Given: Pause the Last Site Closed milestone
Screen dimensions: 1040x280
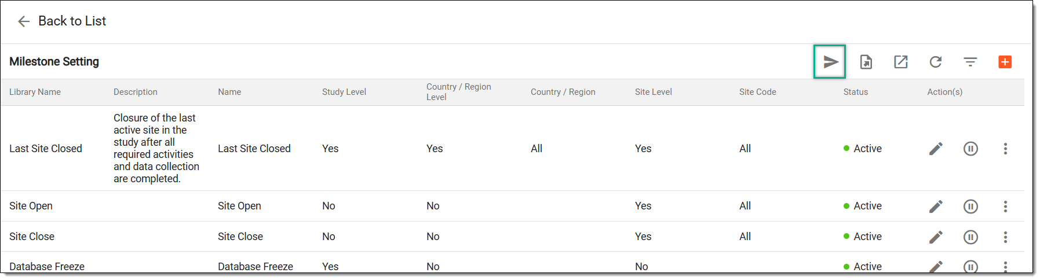Looking at the screenshot, I should coord(970,149).
